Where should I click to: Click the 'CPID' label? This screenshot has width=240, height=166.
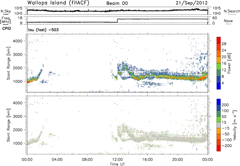(7, 28)
